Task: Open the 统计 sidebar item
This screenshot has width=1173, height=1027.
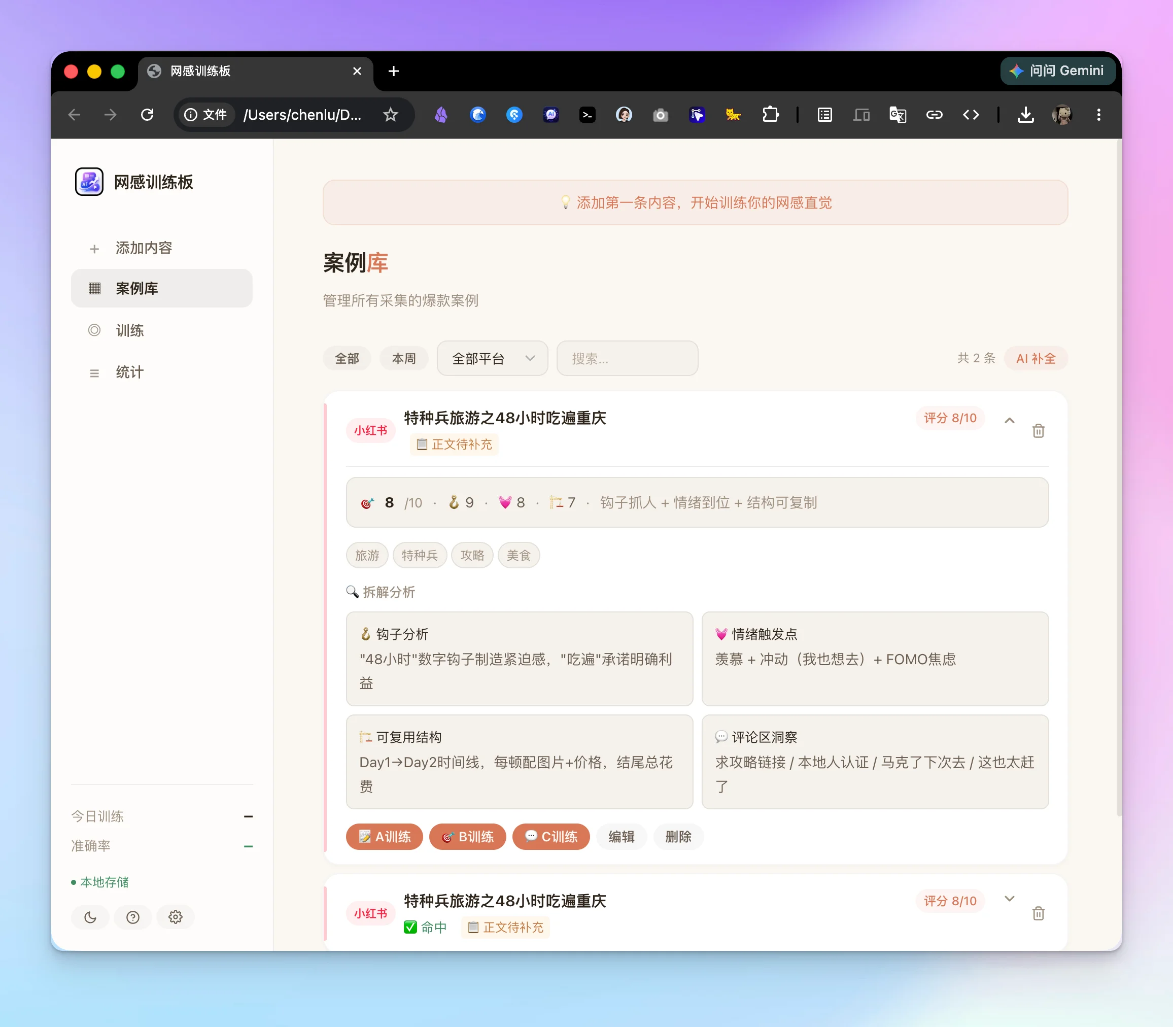Action: click(x=162, y=372)
